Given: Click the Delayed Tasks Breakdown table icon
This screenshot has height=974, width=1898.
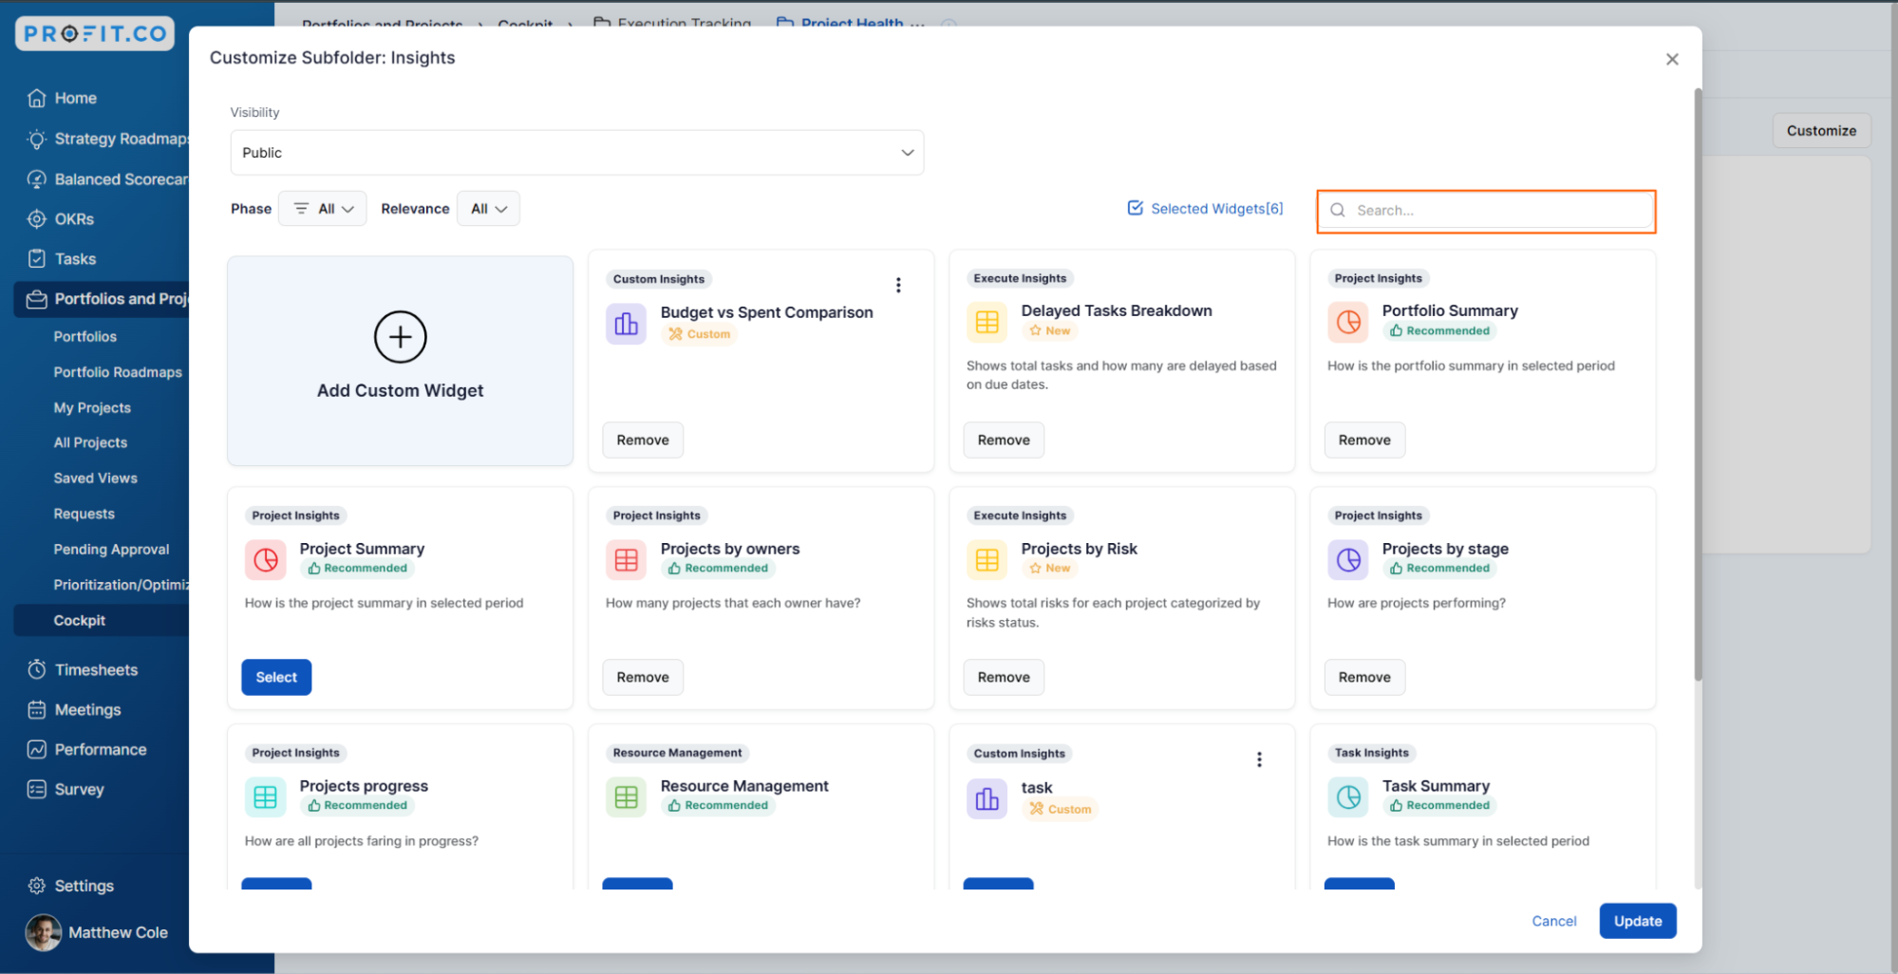Looking at the screenshot, I should coord(987,323).
